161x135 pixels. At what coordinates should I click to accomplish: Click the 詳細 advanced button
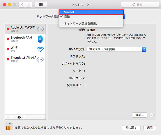[139, 115]
